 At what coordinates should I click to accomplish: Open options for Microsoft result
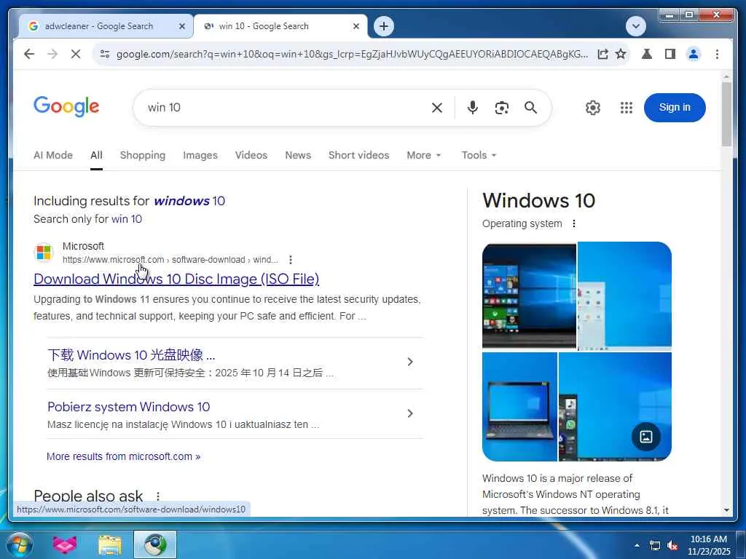click(290, 260)
